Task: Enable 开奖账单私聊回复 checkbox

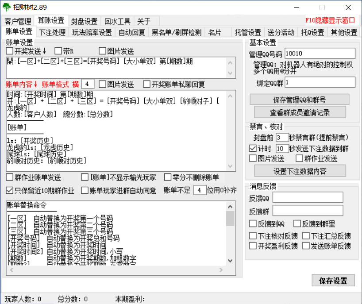Action: coord(147,84)
